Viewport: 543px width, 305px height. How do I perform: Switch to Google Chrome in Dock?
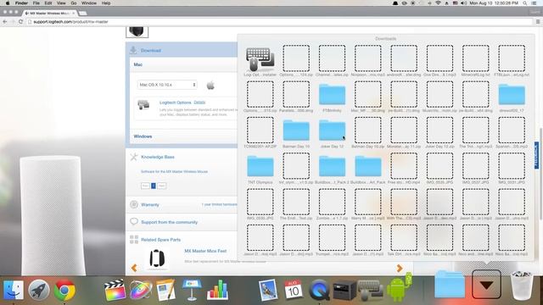tap(64, 290)
